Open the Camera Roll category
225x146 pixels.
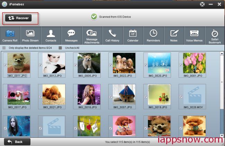coord(10,36)
